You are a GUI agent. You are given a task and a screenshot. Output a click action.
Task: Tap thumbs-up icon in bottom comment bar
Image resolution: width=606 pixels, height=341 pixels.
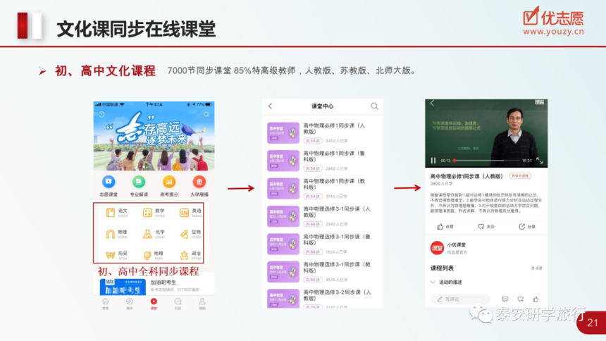(536, 299)
